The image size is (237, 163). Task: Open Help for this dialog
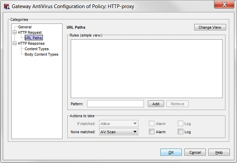[219, 152]
